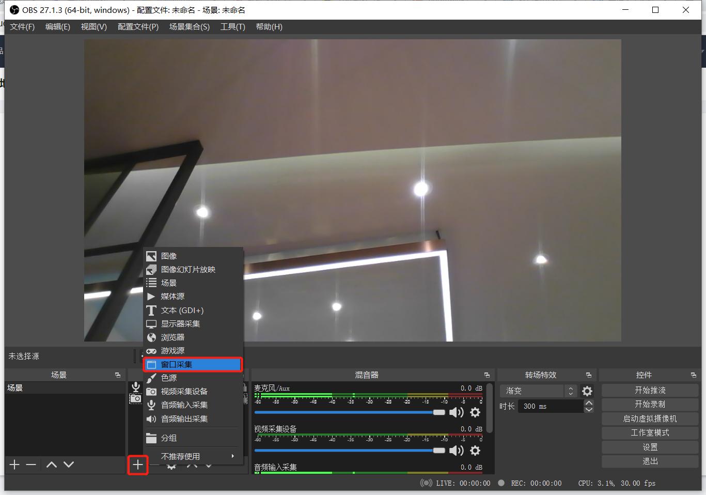Open transition properties gear next to 渐变
The width and height of the screenshot is (706, 495).
(587, 391)
